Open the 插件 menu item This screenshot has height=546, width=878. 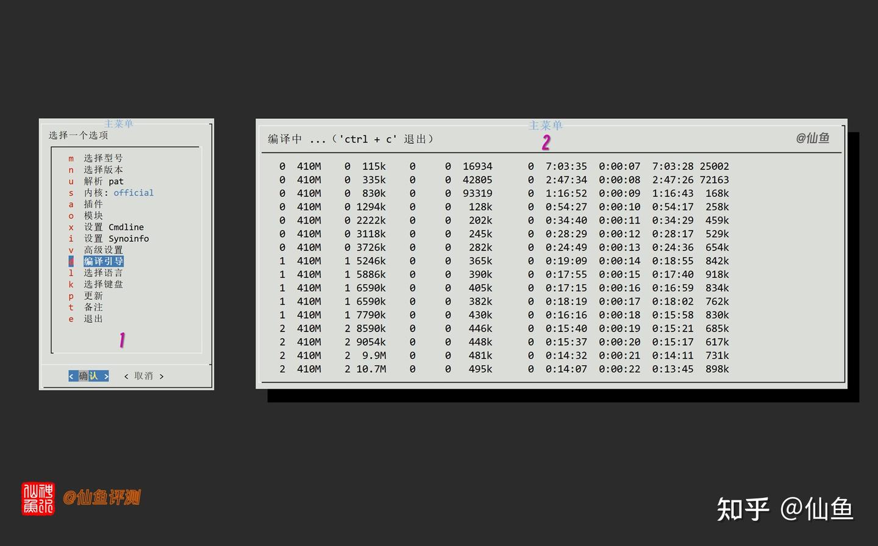point(85,204)
